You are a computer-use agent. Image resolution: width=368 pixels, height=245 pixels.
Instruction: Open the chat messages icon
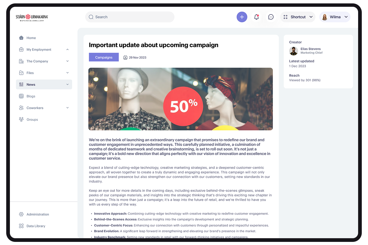(271, 17)
